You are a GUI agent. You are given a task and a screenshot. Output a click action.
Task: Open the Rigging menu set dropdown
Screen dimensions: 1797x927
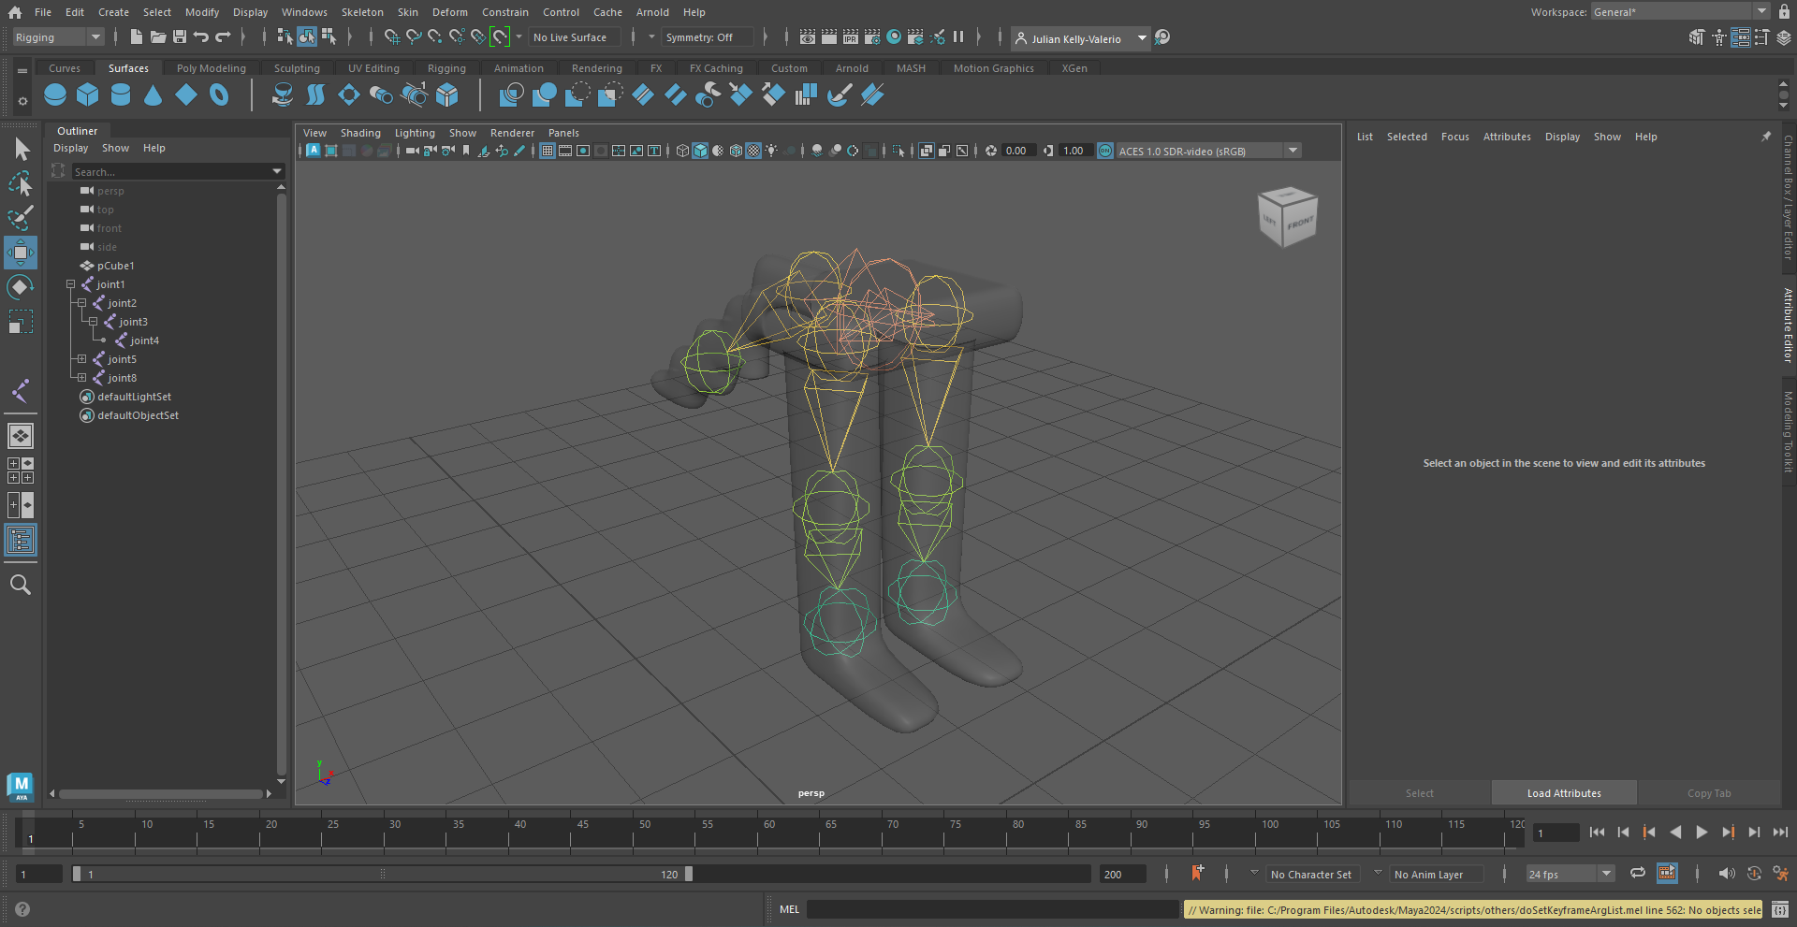pyautogui.click(x=58, y=37)
